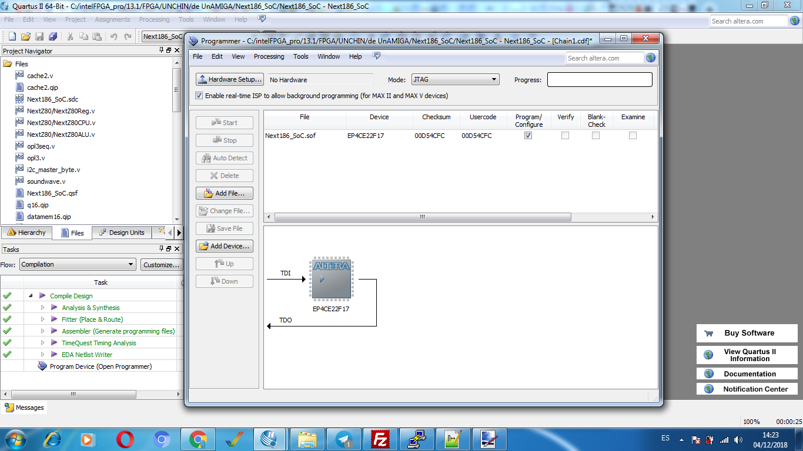Pin the Project Navigator panel
The image size is (803, 451).
(162, 51)
